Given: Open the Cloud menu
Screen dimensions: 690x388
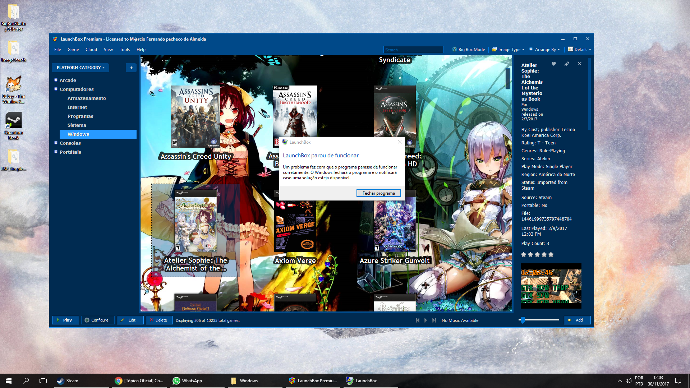Looking at the screenshot, I should pos(91,50).
